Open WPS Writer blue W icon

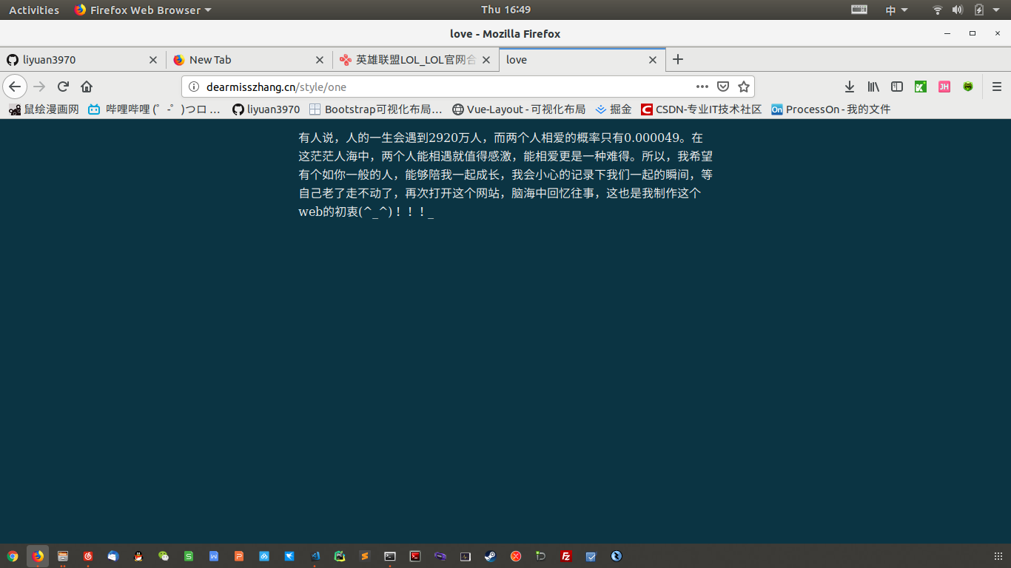pyautogui.click(x=214, y=556)
